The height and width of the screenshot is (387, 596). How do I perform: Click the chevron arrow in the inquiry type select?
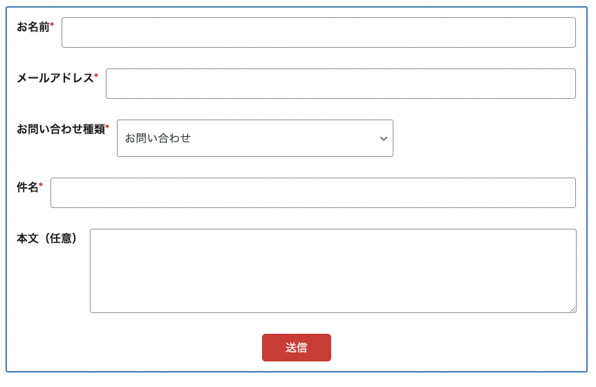[384, 138]
